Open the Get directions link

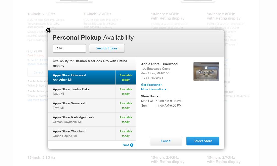point(150,85)
